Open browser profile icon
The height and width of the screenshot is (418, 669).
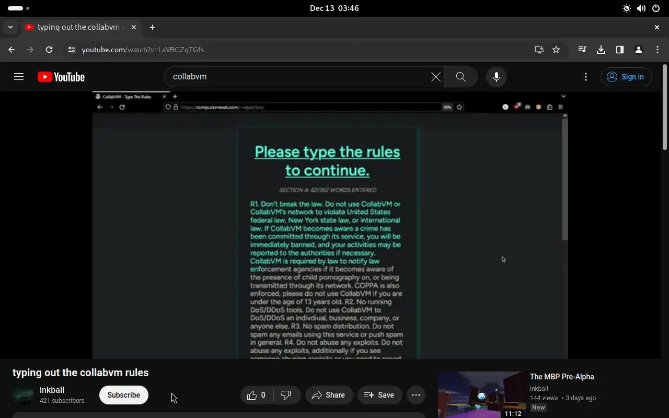pyautogui.click(x=639, y=50)
